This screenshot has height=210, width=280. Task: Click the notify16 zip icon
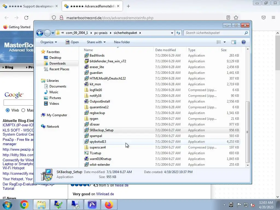(x=86, y=95)
